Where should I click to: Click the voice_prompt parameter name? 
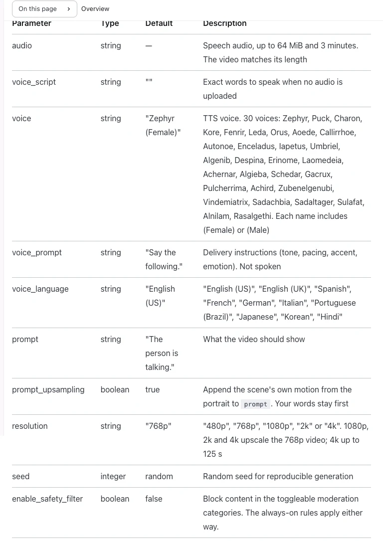pos(37,253)
